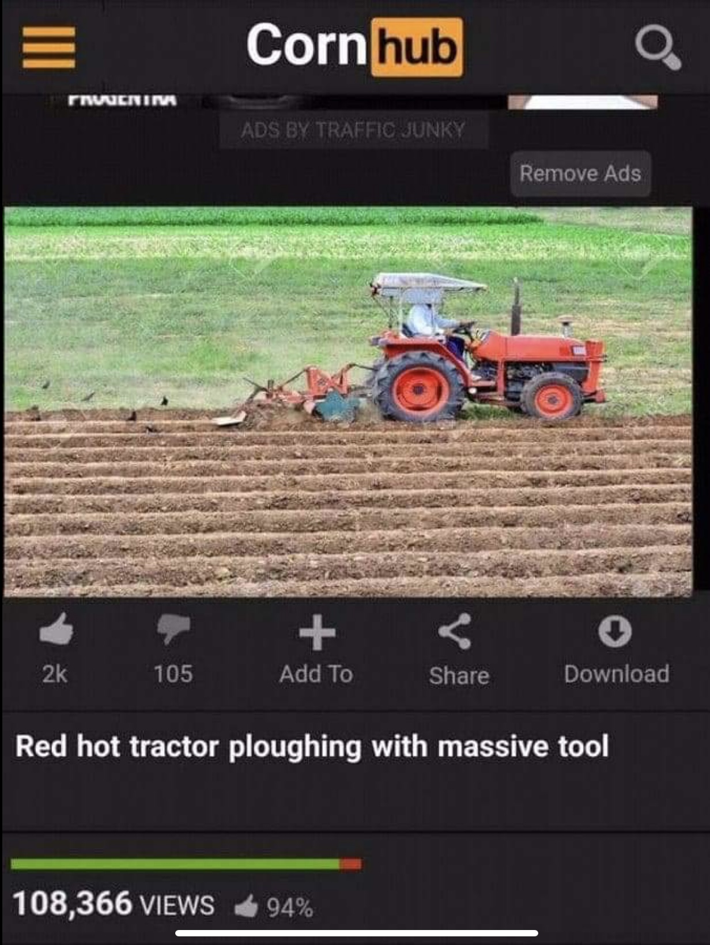710x945 pixels.
Task: Open the orange hamburger menu
Action: click(49, 47)
